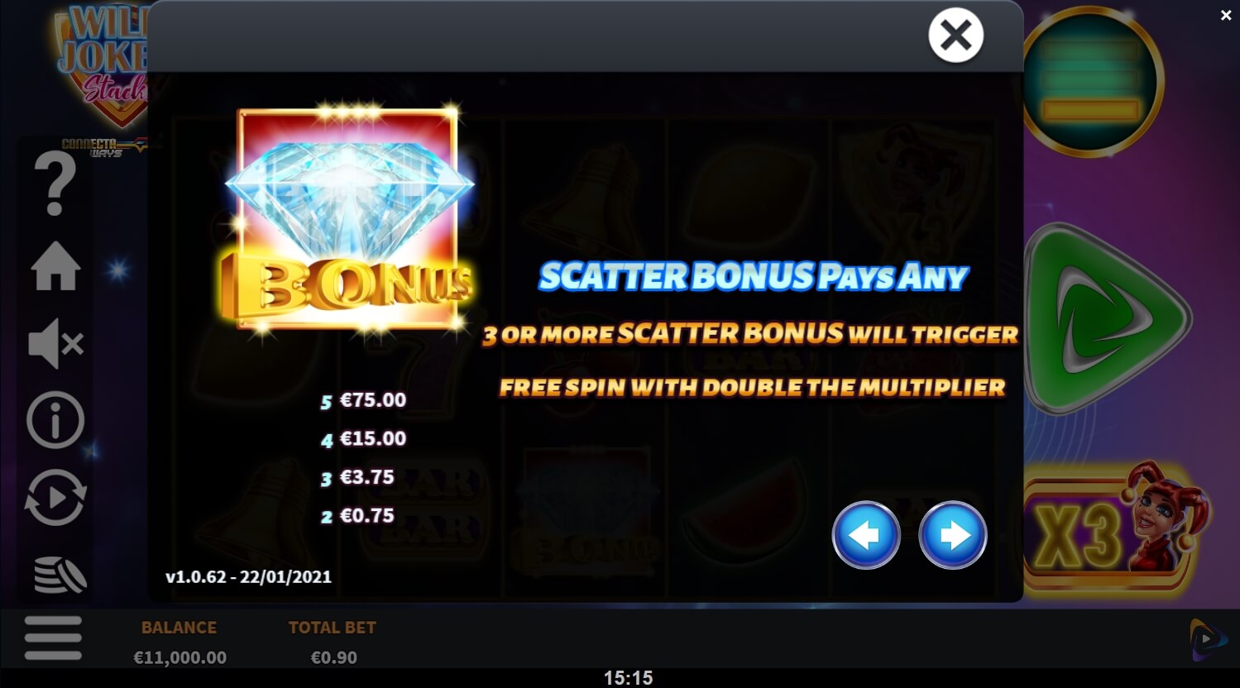Screen dimensions: 1240x688
Task: Go to next paytable page arrow
Action: click(953, 535)
